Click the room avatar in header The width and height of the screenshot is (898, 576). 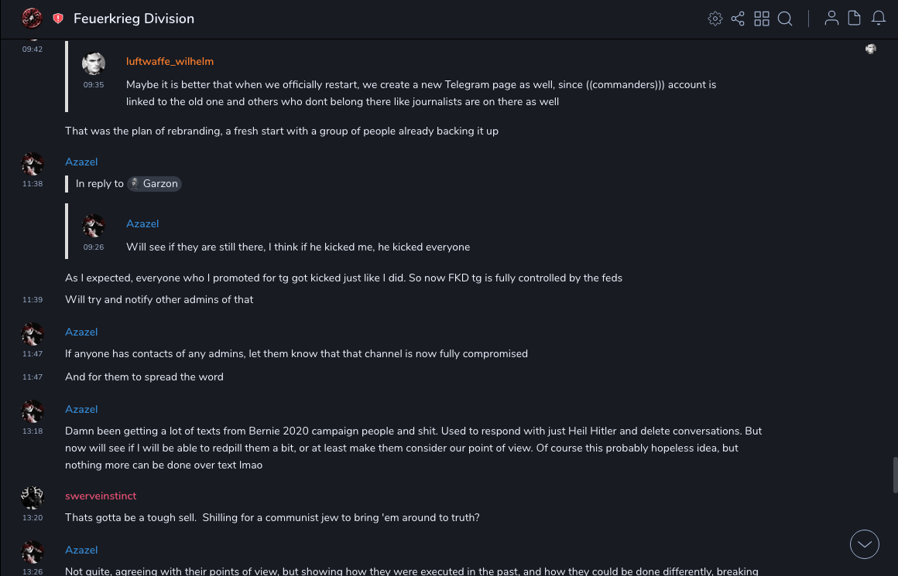click(32, 19)
